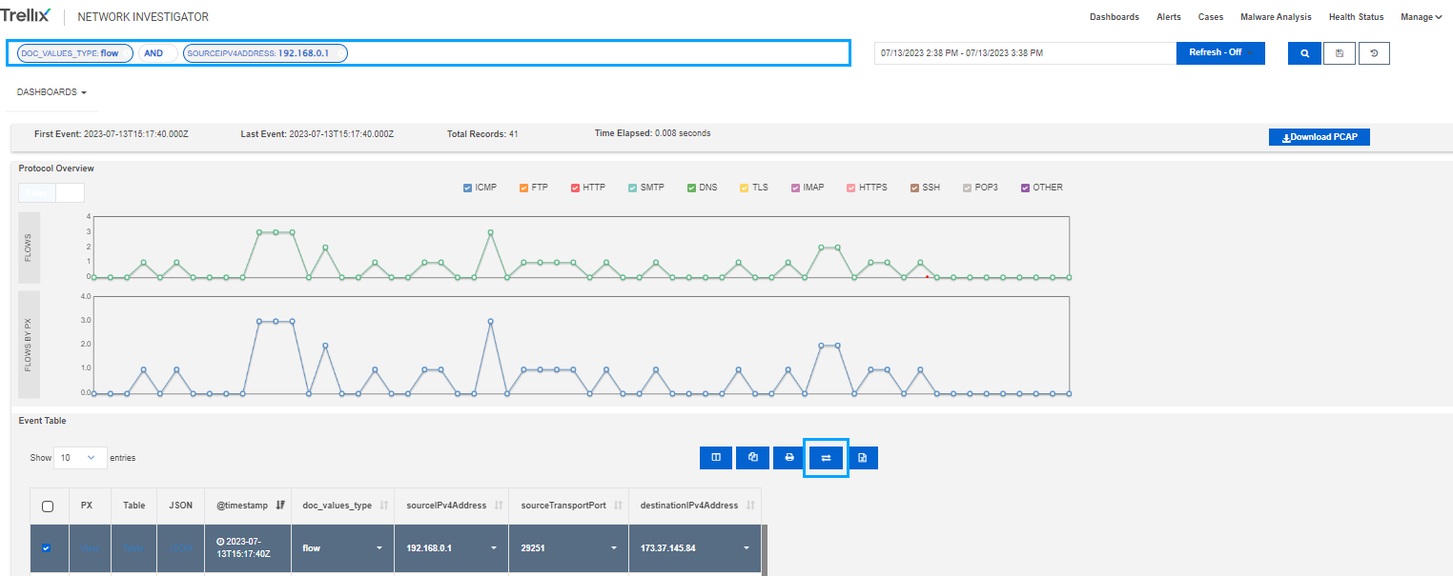Viewport: 1453px width, 576px height.
Task: Open the 29251 cell dropdown arrow
Action: pyautogui.click(x=613, y=548)
